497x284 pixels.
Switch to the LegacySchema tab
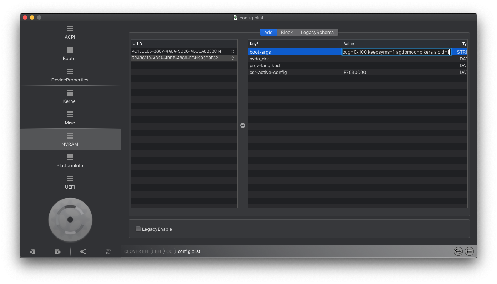coord(317,33)
